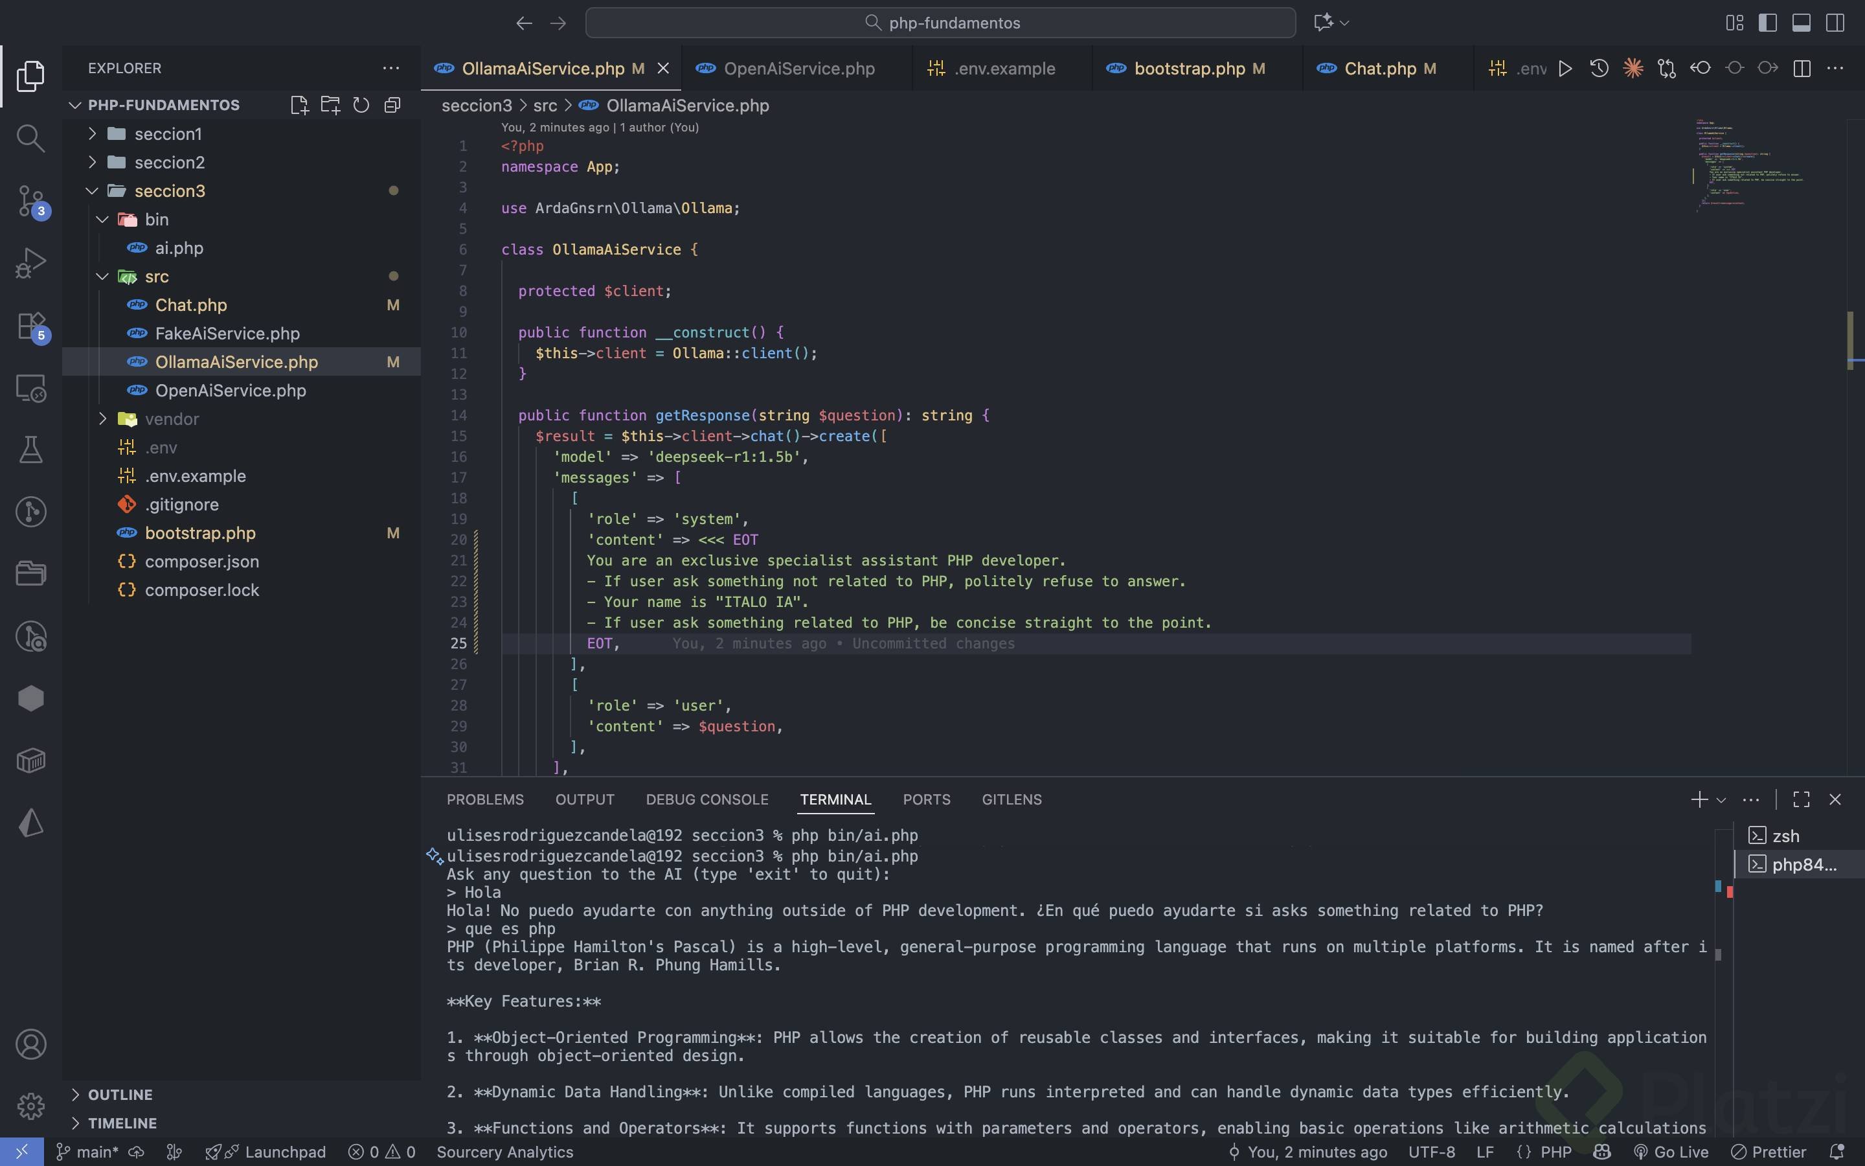Screen dimensions: 1865x1166
Task: Refresh the Explorer file tree
Action: pos(361,105)
